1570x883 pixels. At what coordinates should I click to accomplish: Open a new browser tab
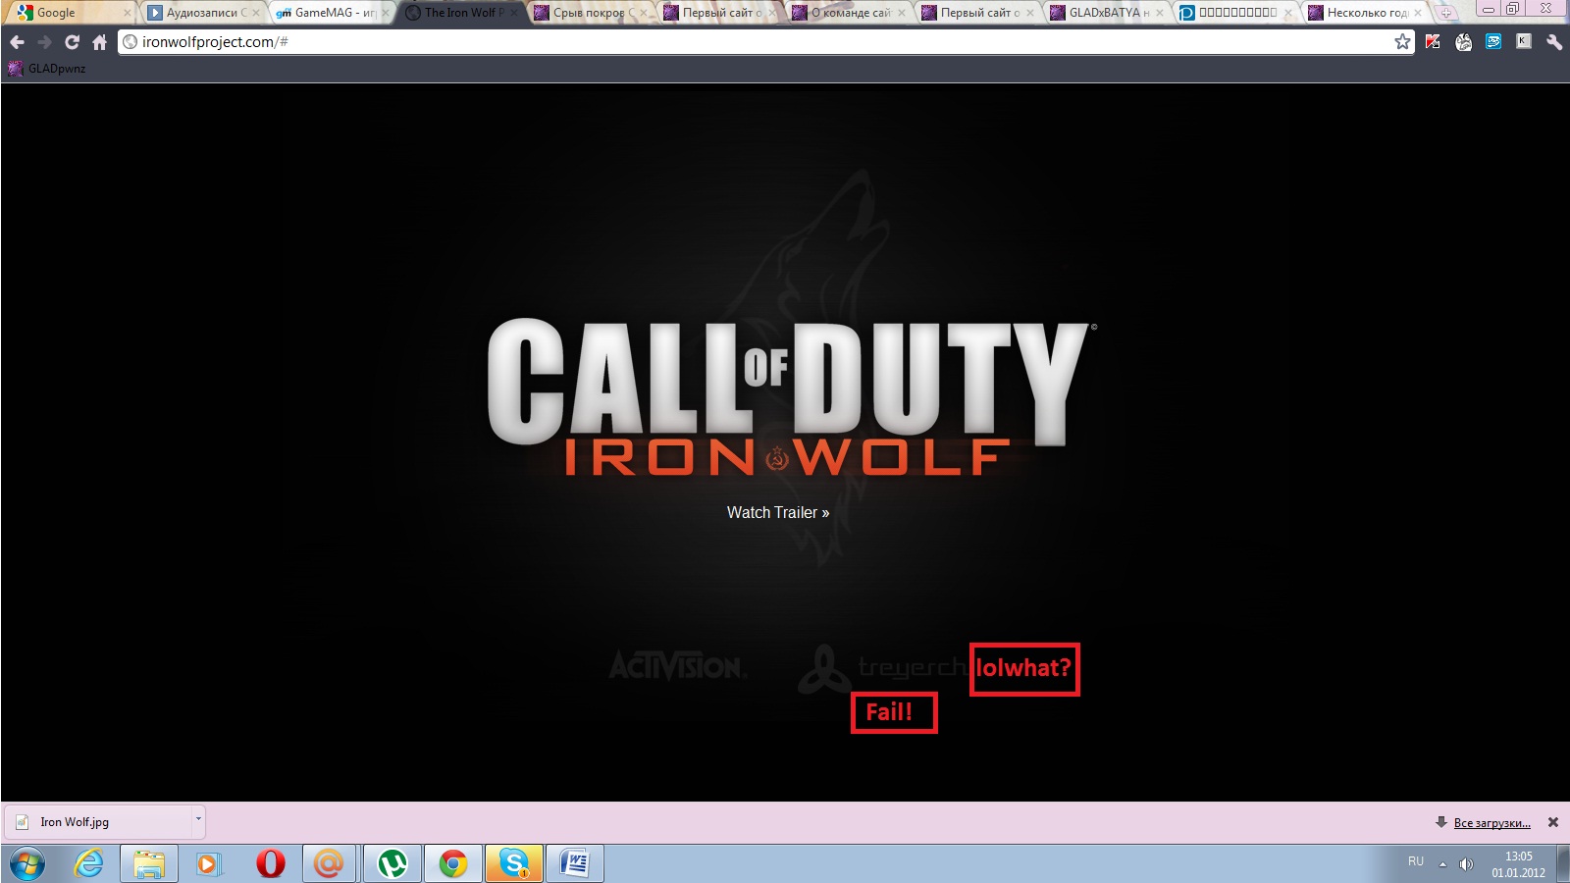point(1445,13)
